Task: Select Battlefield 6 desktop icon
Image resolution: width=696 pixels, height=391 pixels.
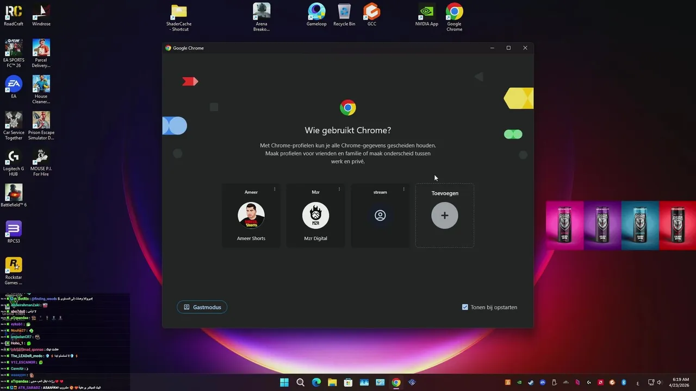Action: 14,195
